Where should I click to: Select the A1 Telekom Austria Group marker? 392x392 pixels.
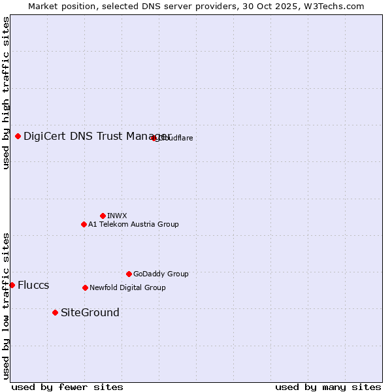coord(84,224)
